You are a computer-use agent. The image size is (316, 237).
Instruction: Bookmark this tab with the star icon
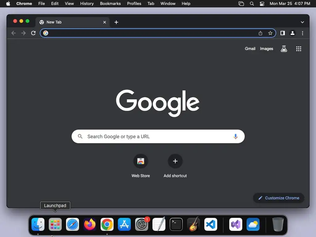click(270, 33)
